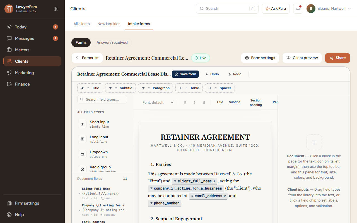357x223 pixels.
Task: Open Help page
Action: click(32, 215)
